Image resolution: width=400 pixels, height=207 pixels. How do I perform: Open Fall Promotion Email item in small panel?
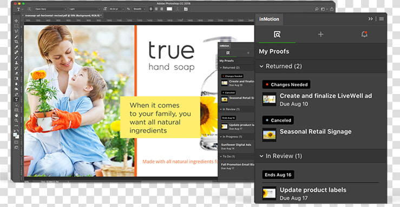coord(238,164)
